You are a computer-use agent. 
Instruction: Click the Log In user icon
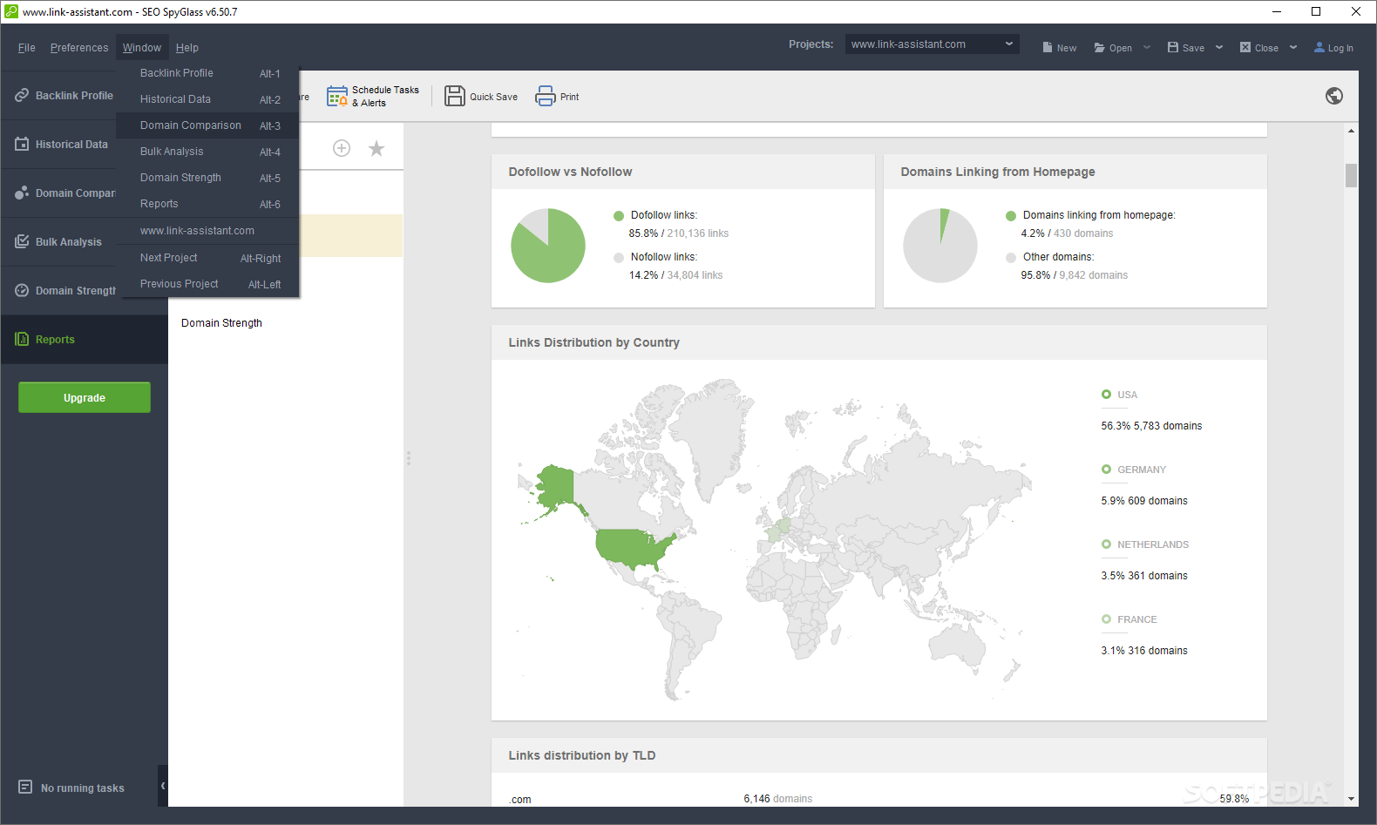[x=1319, y=47]
